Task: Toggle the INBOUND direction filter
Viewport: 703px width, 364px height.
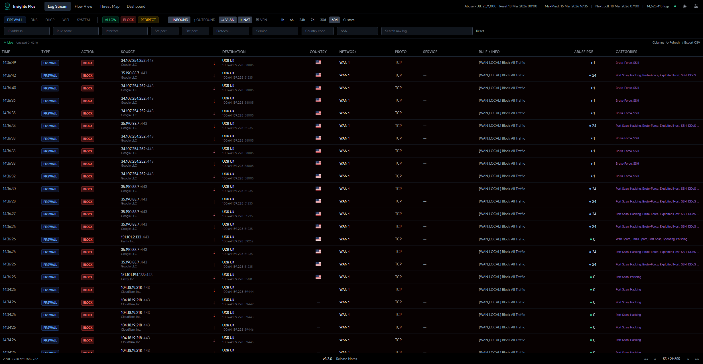Action: pos(179,20)
